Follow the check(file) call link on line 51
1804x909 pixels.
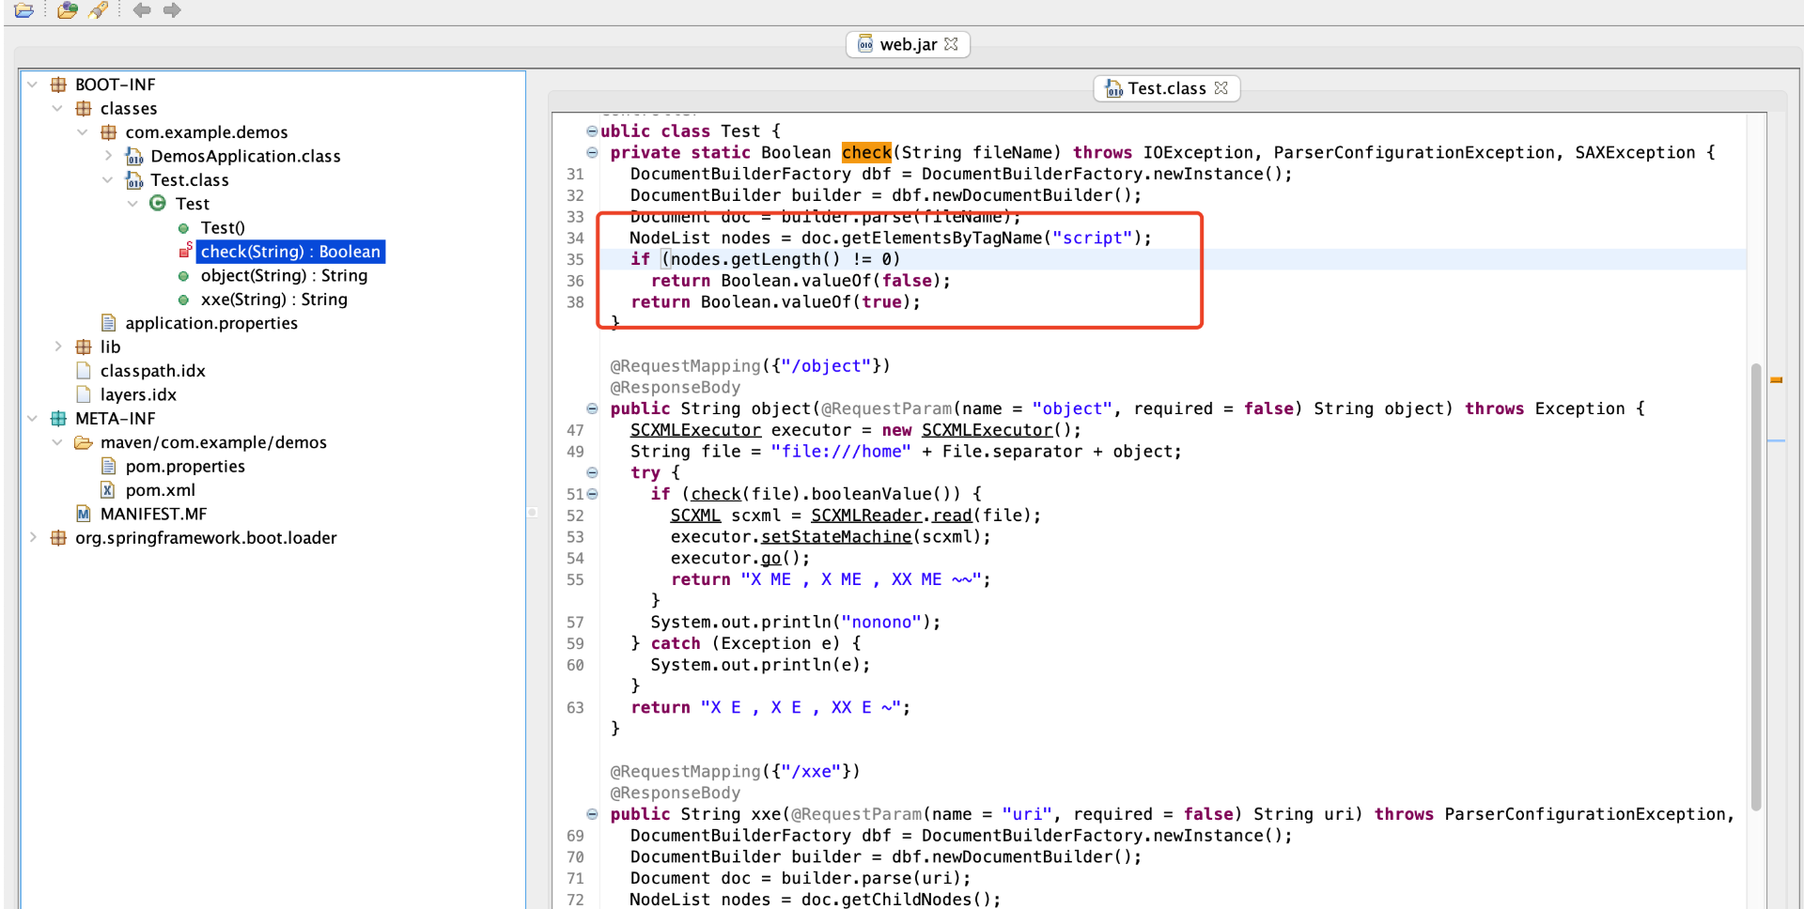click(x=716, y=494)
